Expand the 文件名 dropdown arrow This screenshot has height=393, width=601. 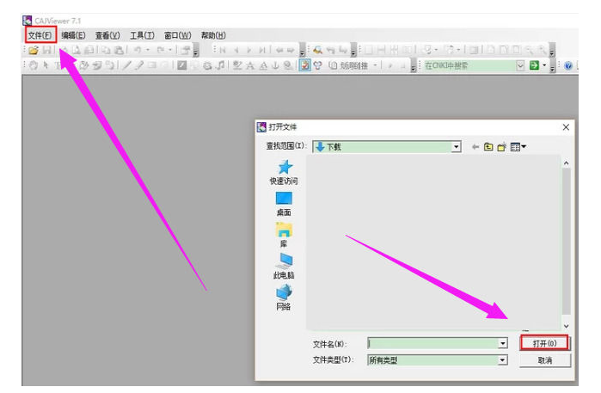point(502,343)
